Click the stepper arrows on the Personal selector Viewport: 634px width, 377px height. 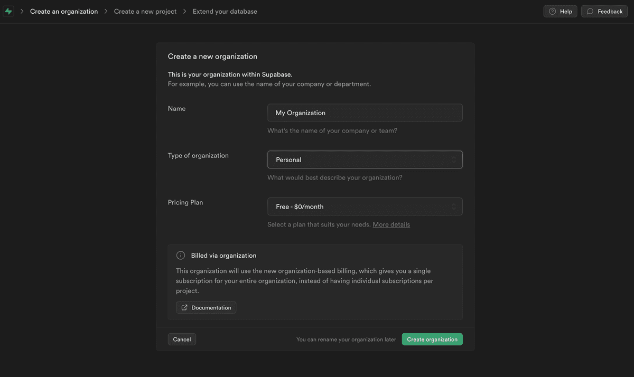click(453, 159)
